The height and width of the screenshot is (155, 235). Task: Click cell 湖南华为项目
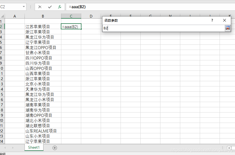(43, 110)
